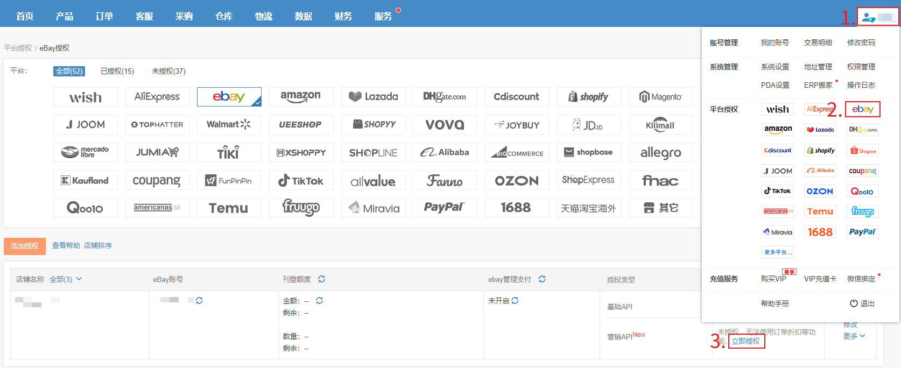Viewport: 901px width, 368px height.
Task: Pick the UEESHOP platform tile
Action: pyautogui.click(x=301, y=124)
